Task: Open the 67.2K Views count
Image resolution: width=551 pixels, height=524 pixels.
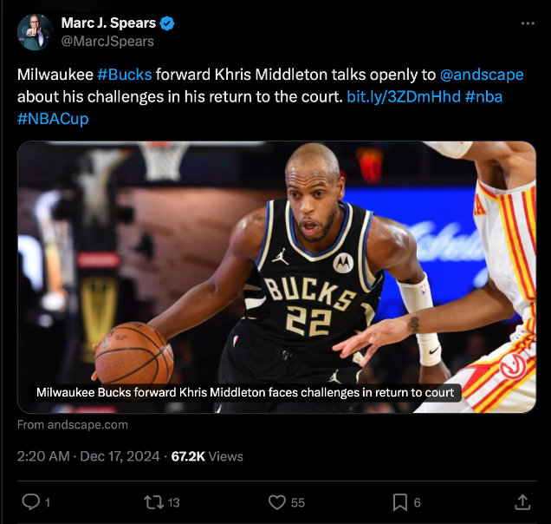Action: pos(207,456)
